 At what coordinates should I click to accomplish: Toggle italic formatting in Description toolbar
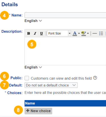35,33
